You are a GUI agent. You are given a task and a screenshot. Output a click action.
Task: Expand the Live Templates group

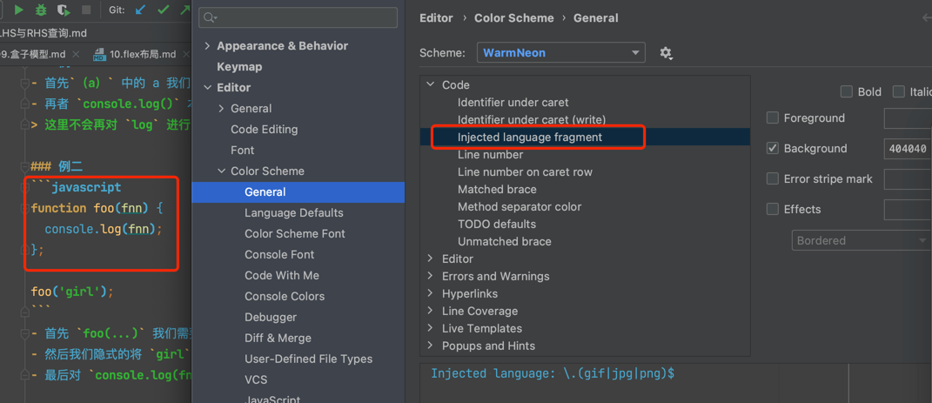[431, 329]
